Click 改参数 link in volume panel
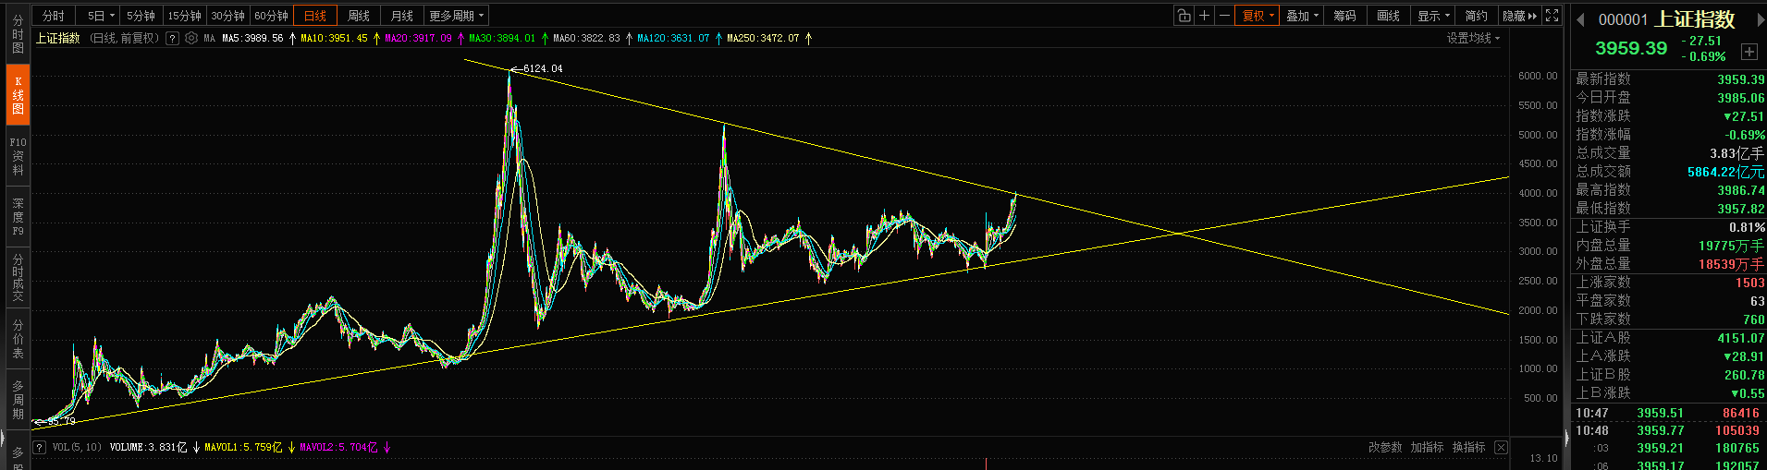This screenshot has width=1767, height=470. click(1384, 447)
